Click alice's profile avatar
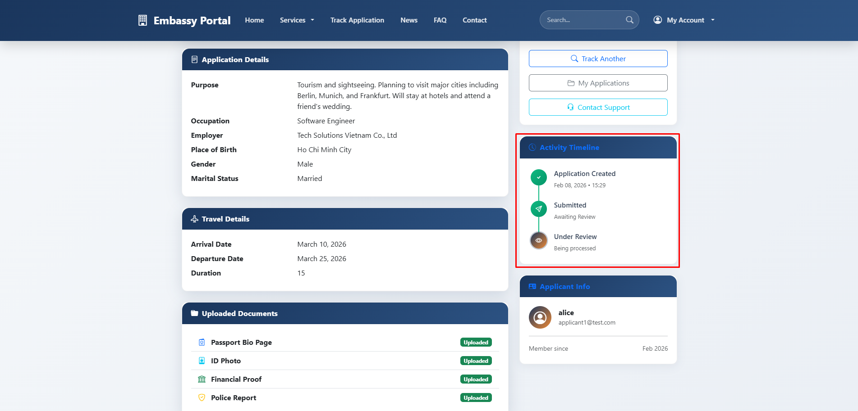 (540, 317)
